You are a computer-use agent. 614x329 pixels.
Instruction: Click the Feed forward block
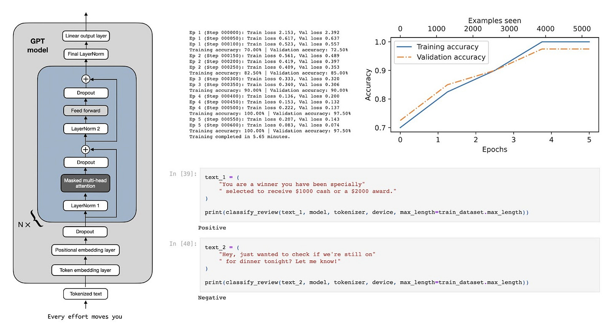coord(86,110)
